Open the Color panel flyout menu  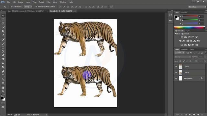tap(205, 13)
